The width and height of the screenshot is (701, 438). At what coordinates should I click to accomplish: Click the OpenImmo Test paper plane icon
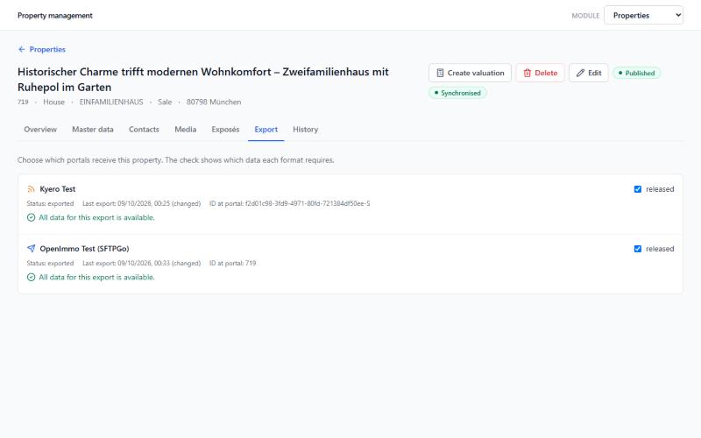point(31,249)
